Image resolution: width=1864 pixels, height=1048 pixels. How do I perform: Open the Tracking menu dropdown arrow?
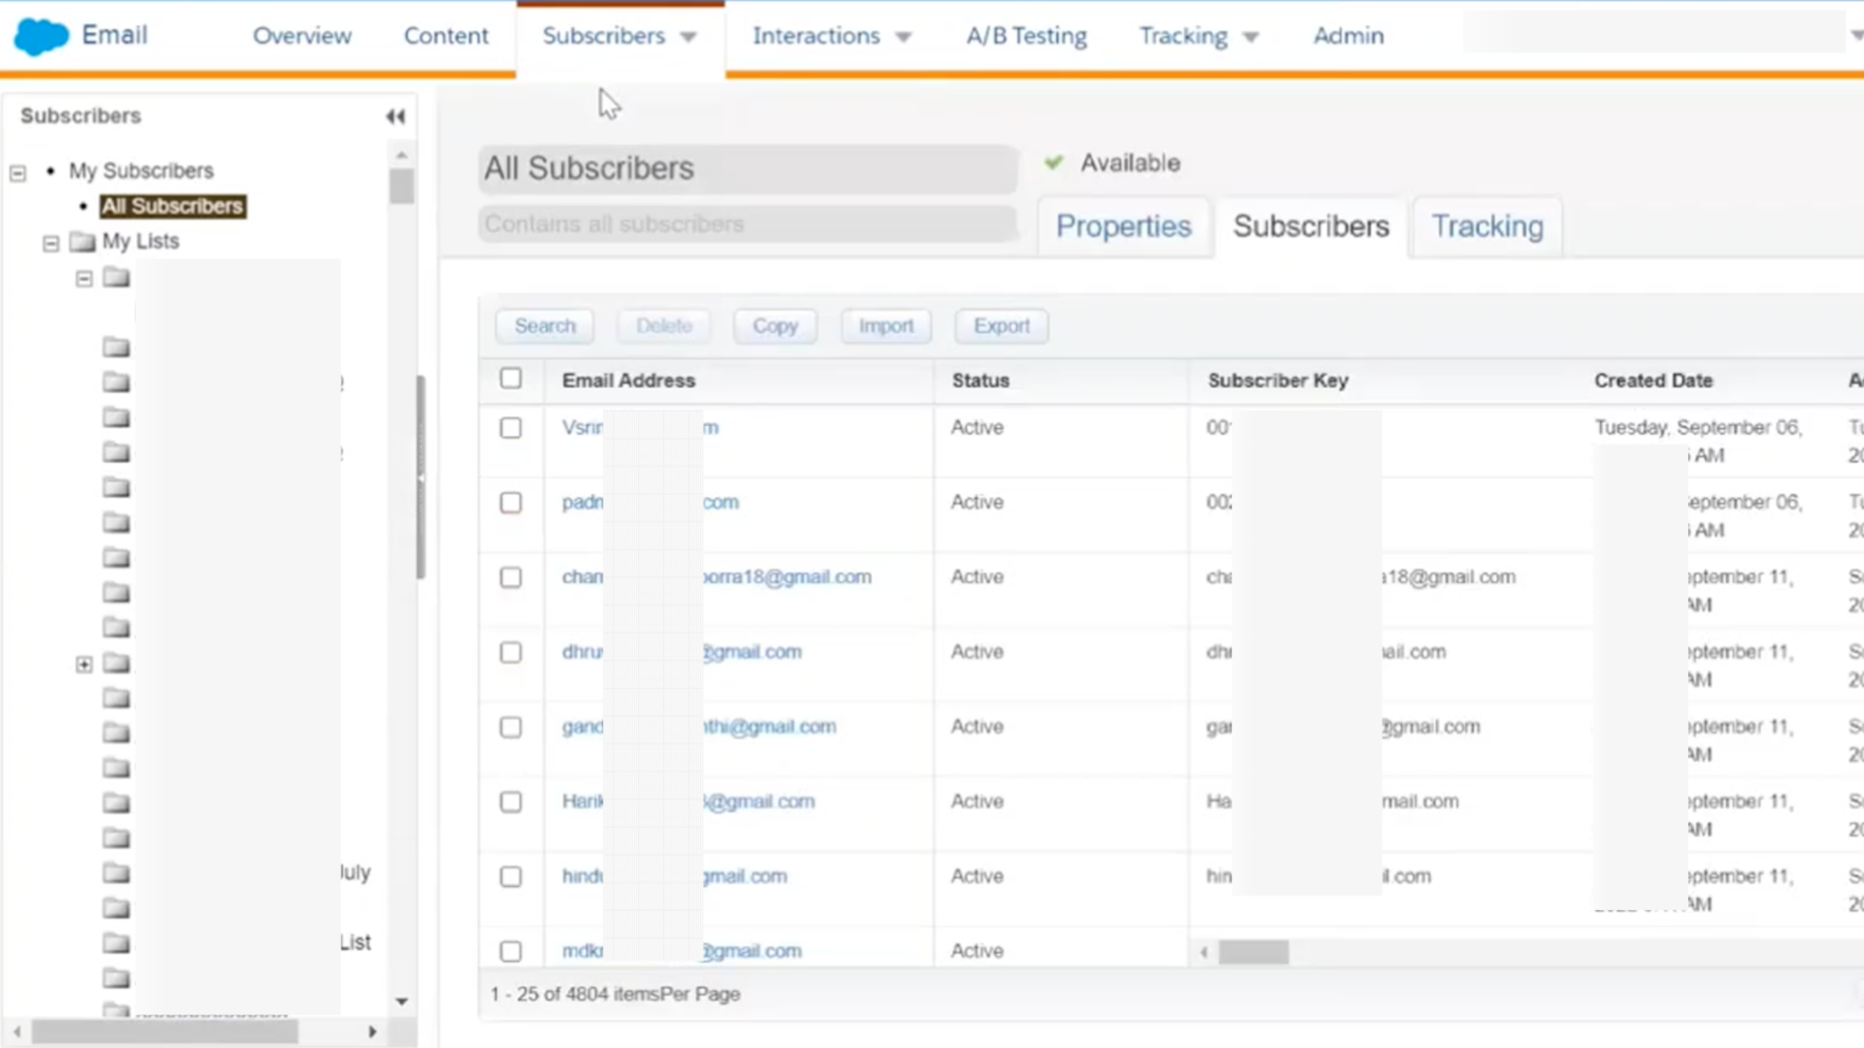1250,37
